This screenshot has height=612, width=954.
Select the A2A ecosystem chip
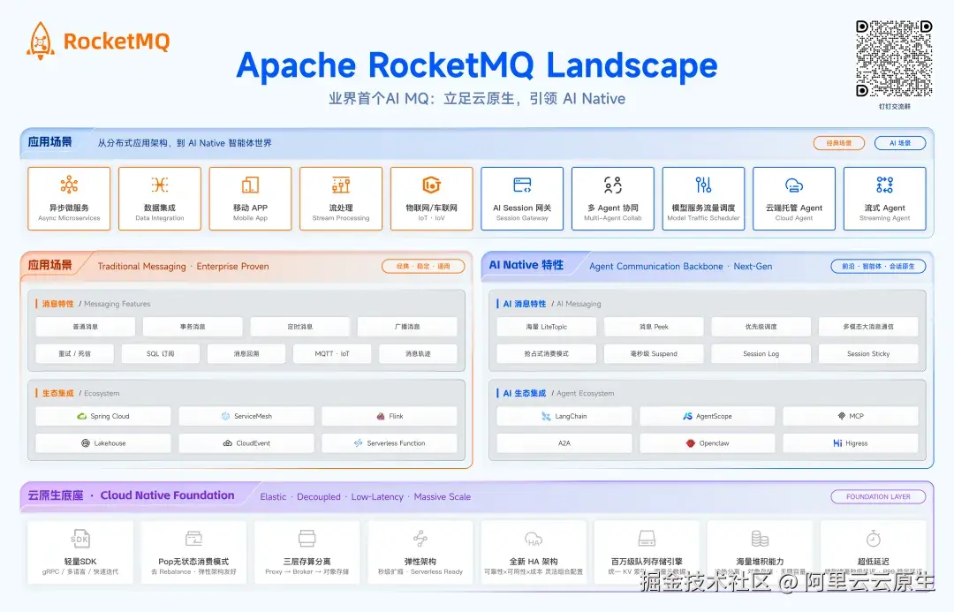pyautogui.click(x=564, y=442)
